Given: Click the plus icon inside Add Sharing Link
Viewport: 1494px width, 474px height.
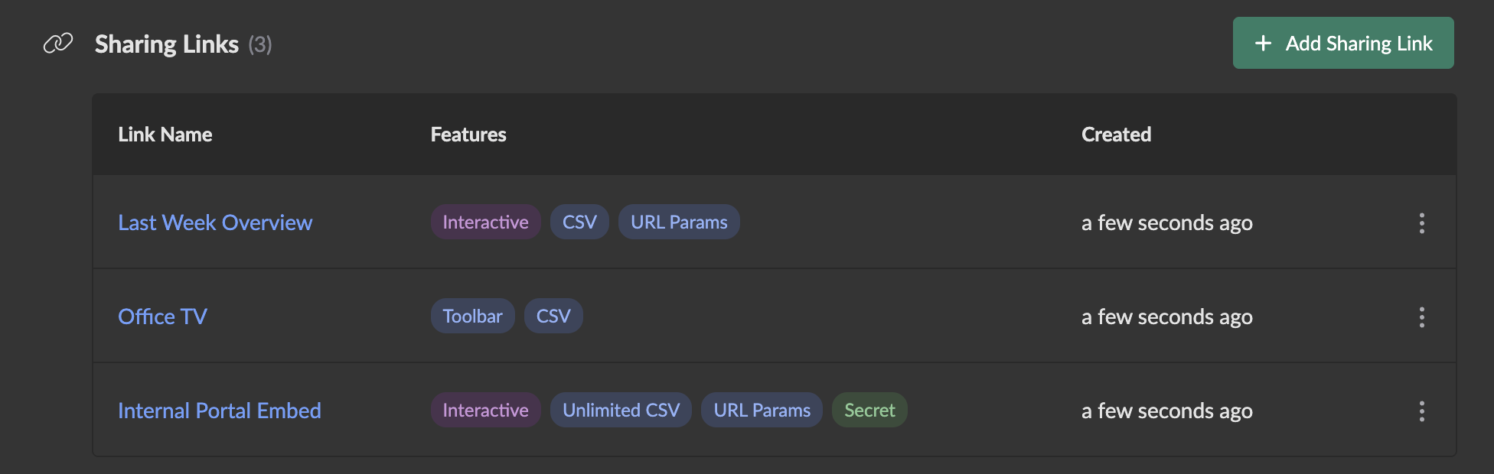Looking at the screenshot, I should [x=1263, y=43].
